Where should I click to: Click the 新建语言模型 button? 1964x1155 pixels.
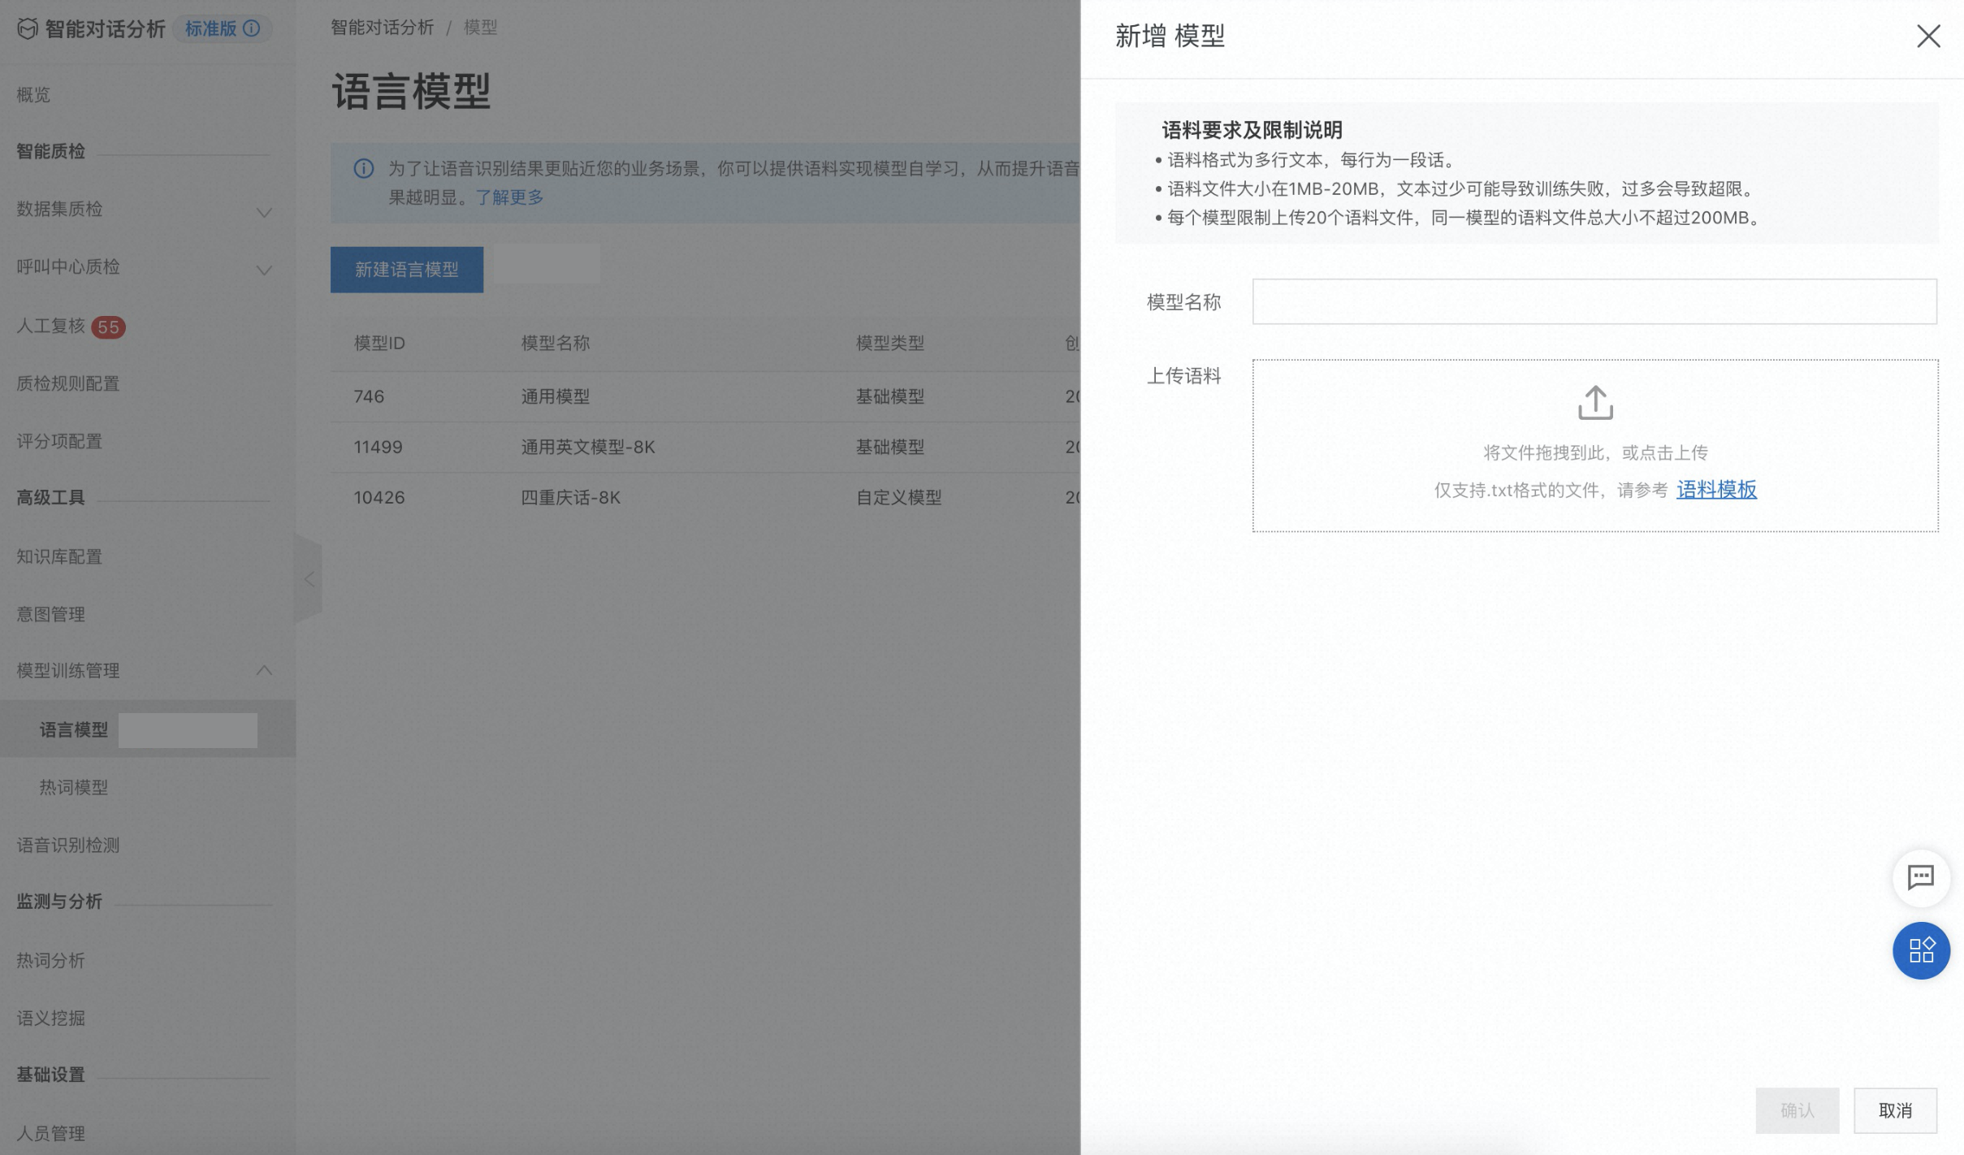coord(407,269)
